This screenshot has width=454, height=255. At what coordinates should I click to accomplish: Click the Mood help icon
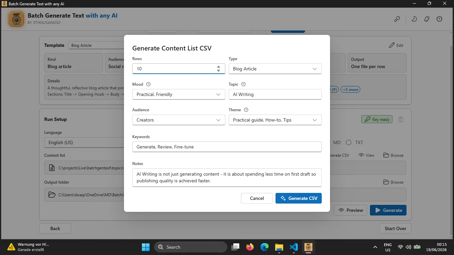click(x=149, y=84)
